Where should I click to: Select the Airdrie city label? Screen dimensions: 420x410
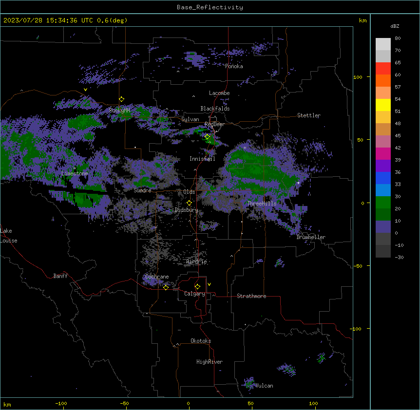[x=196, y=261]
